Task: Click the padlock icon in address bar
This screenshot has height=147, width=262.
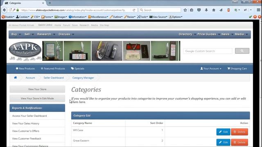Action: coord(18,10)
